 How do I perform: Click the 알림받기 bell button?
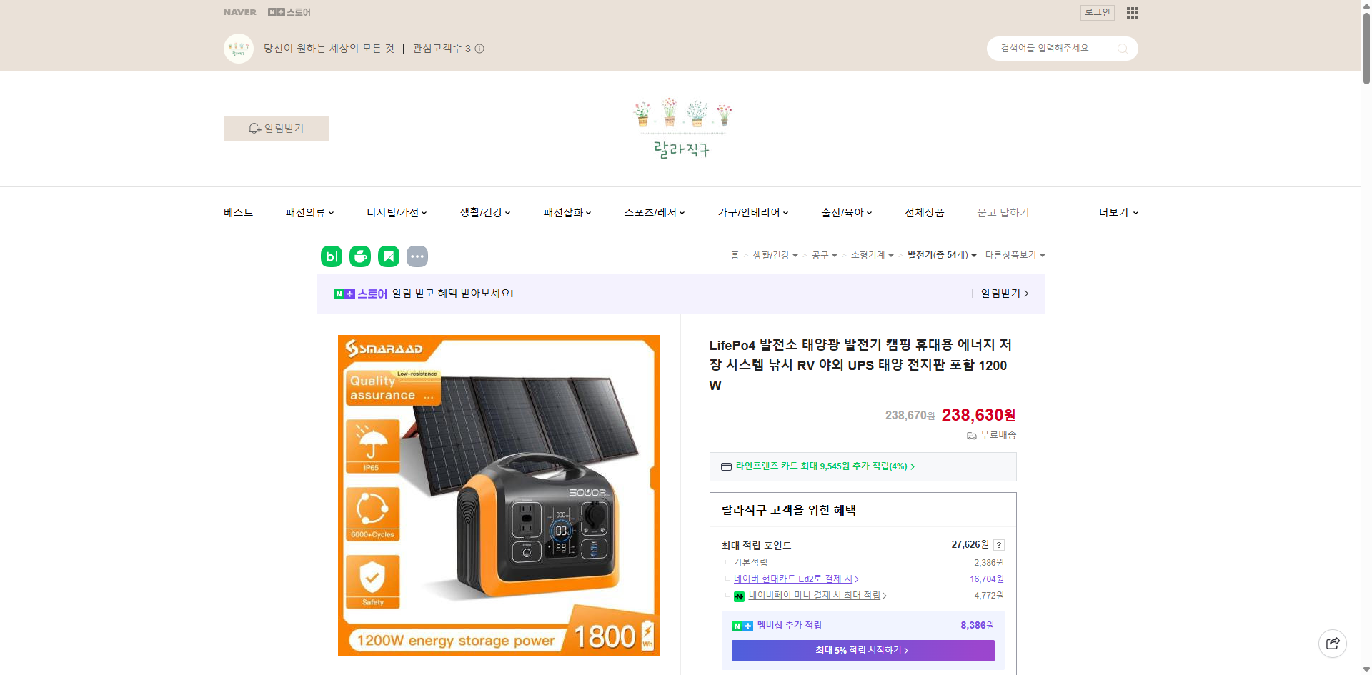click(x=276, y=128)
